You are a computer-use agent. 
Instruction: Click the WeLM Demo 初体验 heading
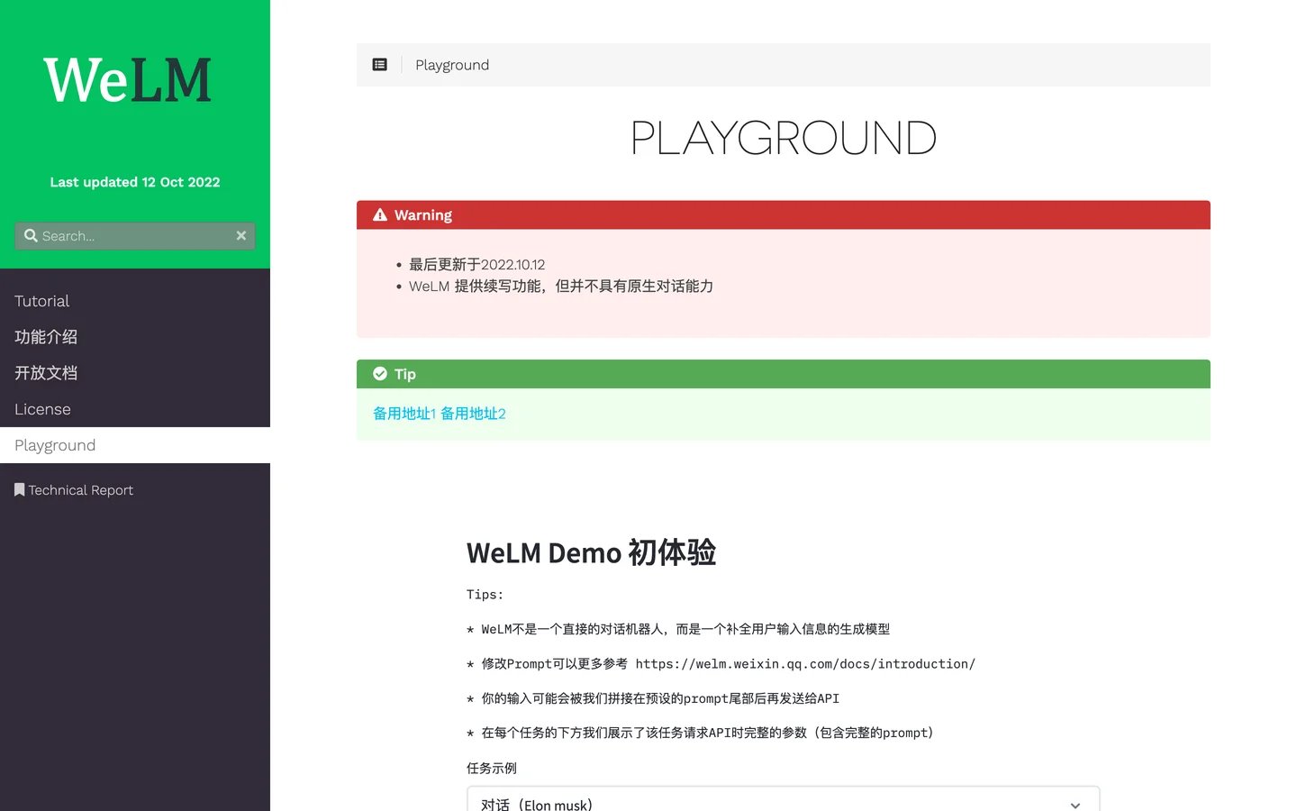tap(591, 552)
